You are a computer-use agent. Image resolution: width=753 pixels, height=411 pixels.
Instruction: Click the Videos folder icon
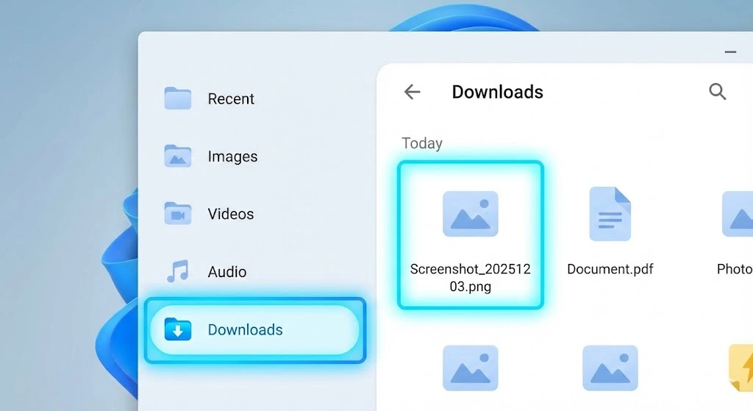click(178, 214)
